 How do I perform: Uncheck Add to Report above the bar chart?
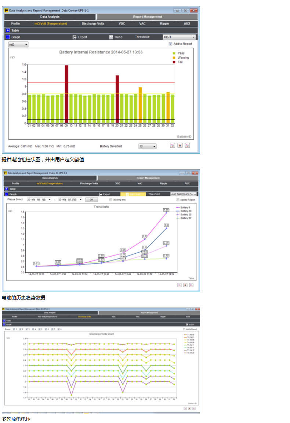[170, 44]
